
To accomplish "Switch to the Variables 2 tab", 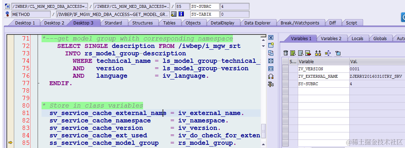I will click(x=331, y=38).
